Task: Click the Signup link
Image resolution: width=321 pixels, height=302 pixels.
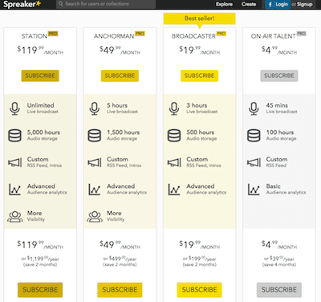Action: coord(305,4)
